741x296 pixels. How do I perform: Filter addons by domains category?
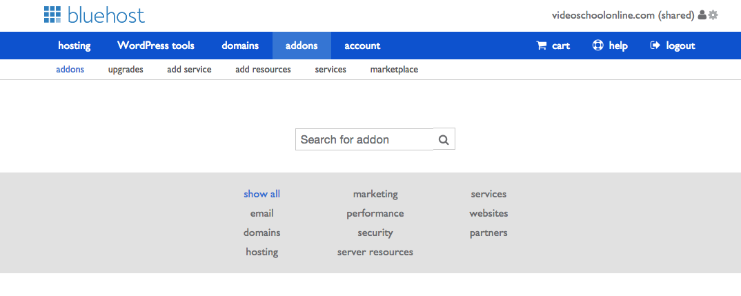coord(261,233)
